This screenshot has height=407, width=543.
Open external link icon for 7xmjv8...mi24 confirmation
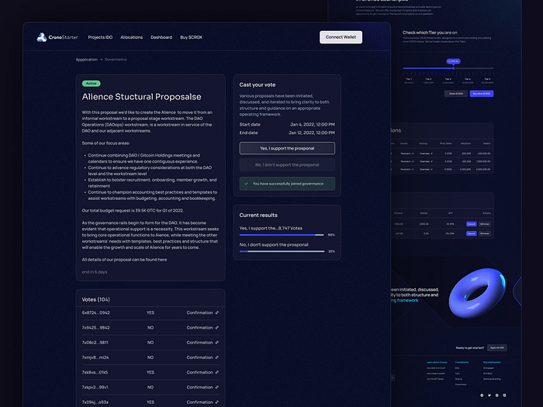(216, 357)
